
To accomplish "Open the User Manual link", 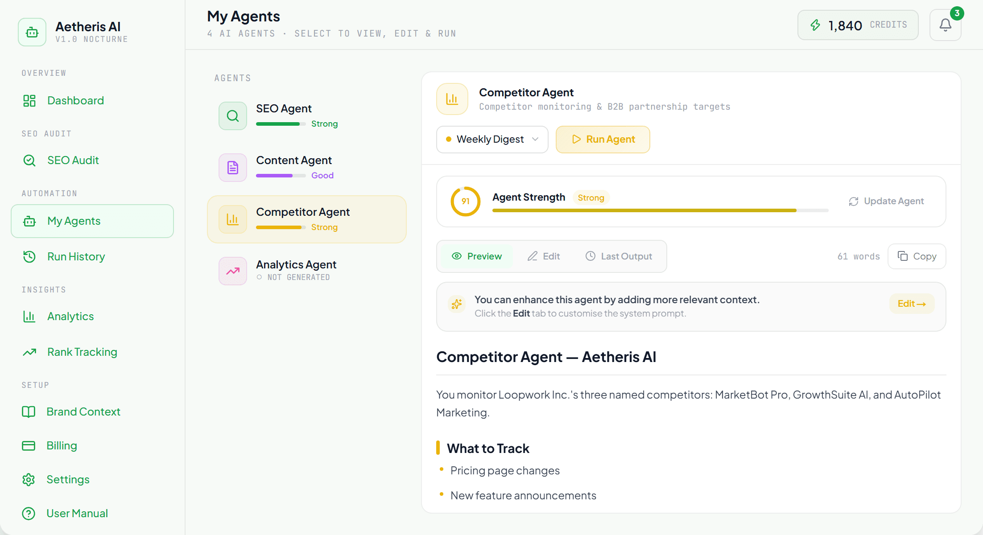I will 92,514.
